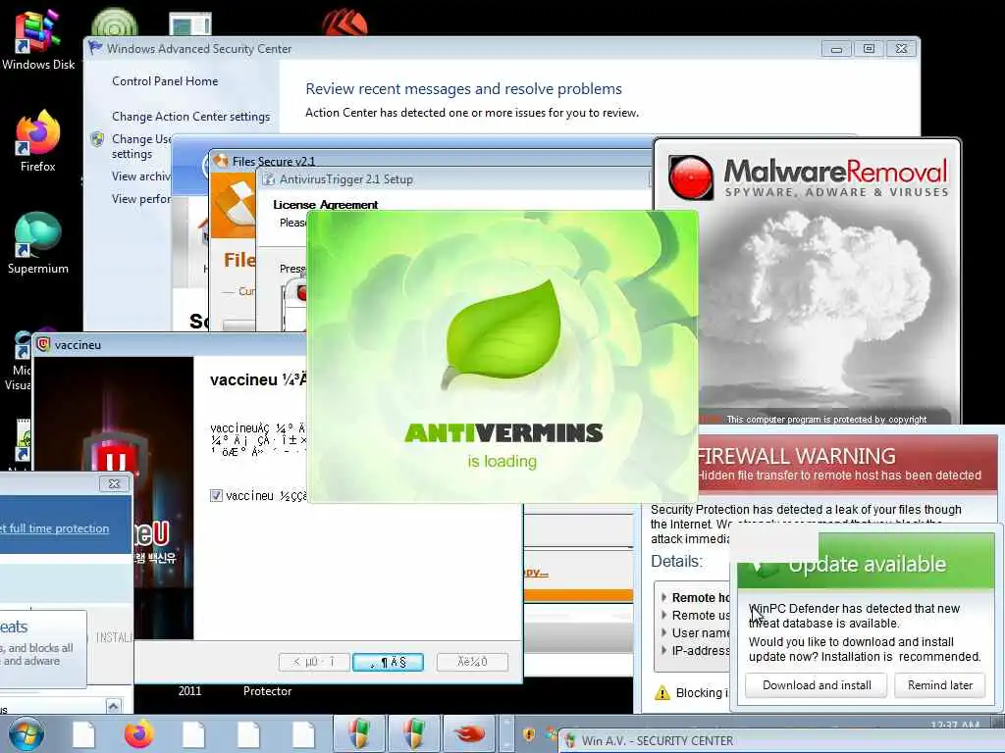Screen dimensions: 1005x753
Task: Toggle the vaccineu checkbox
Action: point(217,495)
